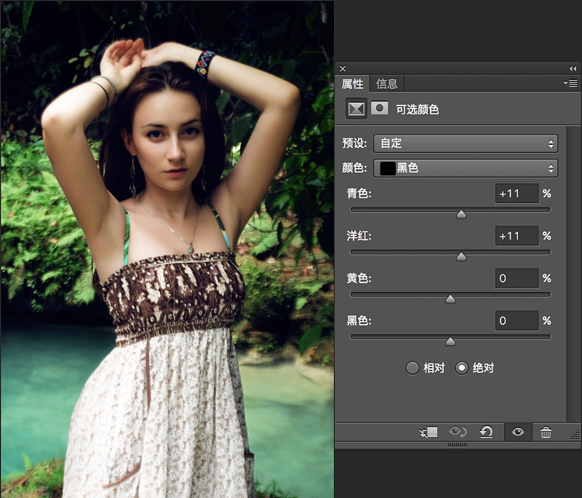Click the 洋红 slider handle
This screenshot has width=582, height=498.
[x=461, y=256]
